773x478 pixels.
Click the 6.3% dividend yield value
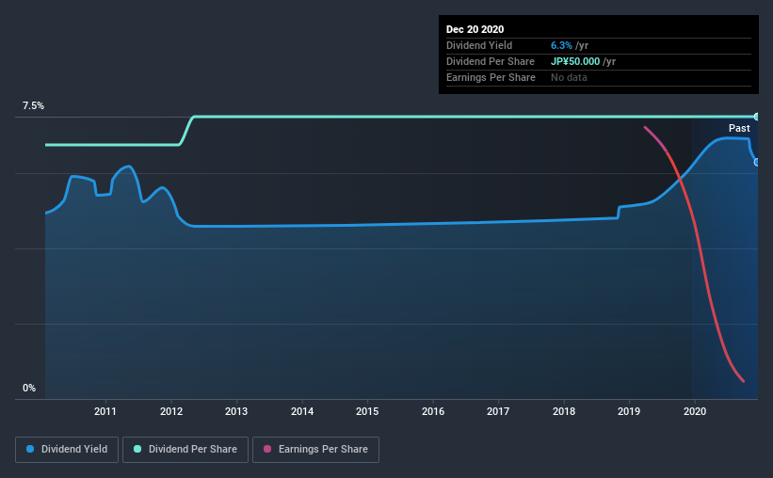(561, 46)
